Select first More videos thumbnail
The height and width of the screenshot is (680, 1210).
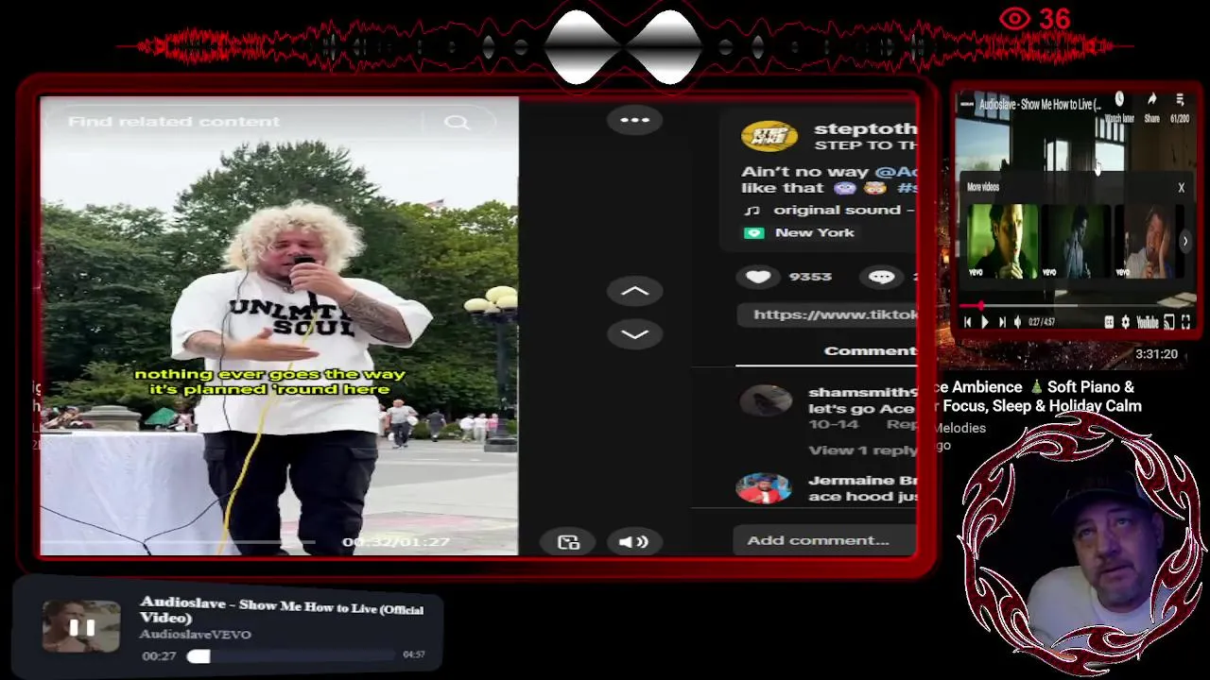(x=1002, y=241)
